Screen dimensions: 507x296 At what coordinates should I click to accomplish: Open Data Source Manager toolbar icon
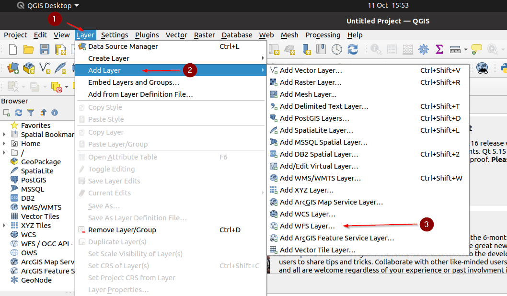click(x=13, y=68)
